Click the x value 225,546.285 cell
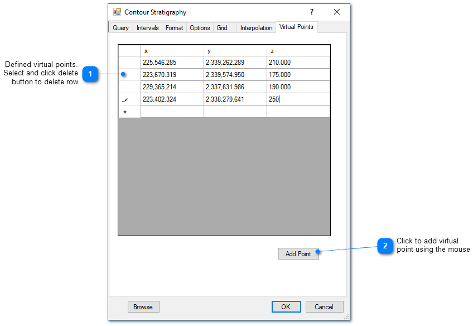Screen dimensions: 473x326 [x=172, y=63]
